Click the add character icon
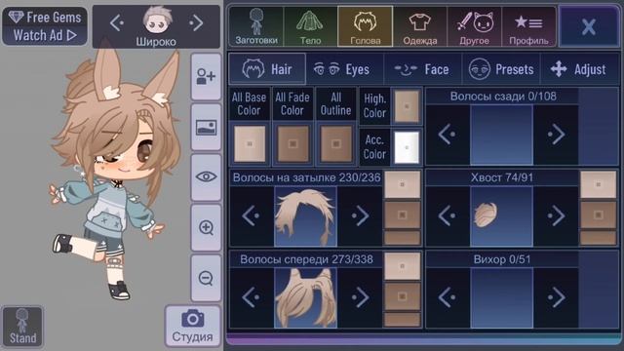Viewport: 624px width, 351px height. pos(206,76)
